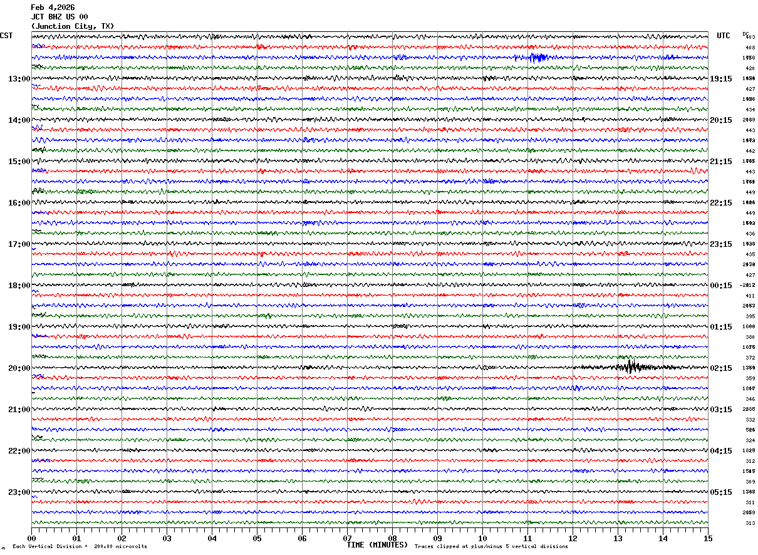The height and width of the screenshot is (555, 758).
Task: Click the DC offset value 372
Action: pyautogui.click(x=750, y=358)
